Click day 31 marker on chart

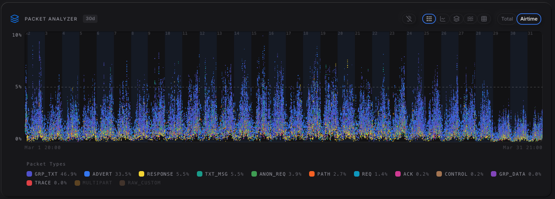click(x=530, y=33)
